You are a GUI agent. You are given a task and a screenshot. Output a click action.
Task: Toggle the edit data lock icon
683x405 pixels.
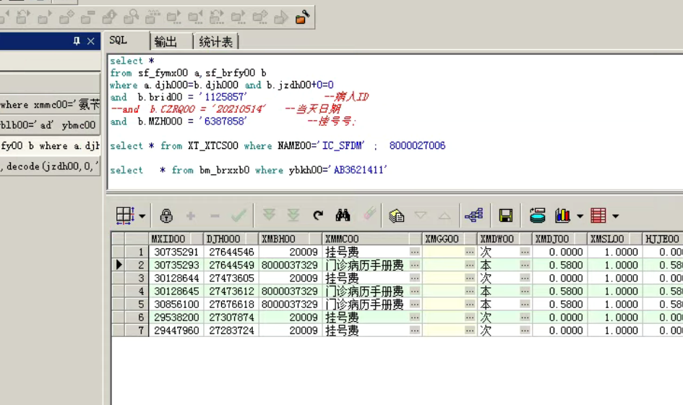pos(166,216)
